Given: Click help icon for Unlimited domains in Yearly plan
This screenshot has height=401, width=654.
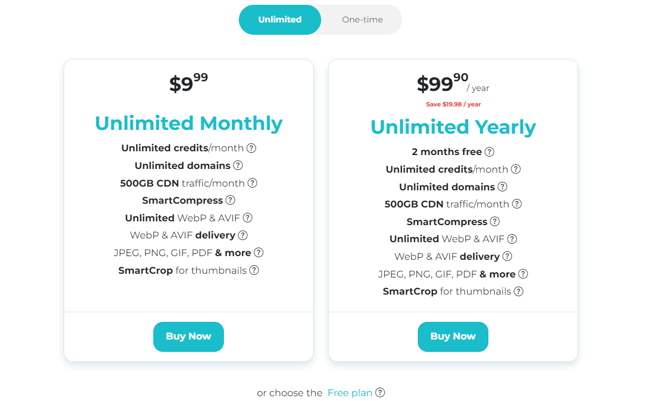Looking at the screenshot, I should 502,187.
